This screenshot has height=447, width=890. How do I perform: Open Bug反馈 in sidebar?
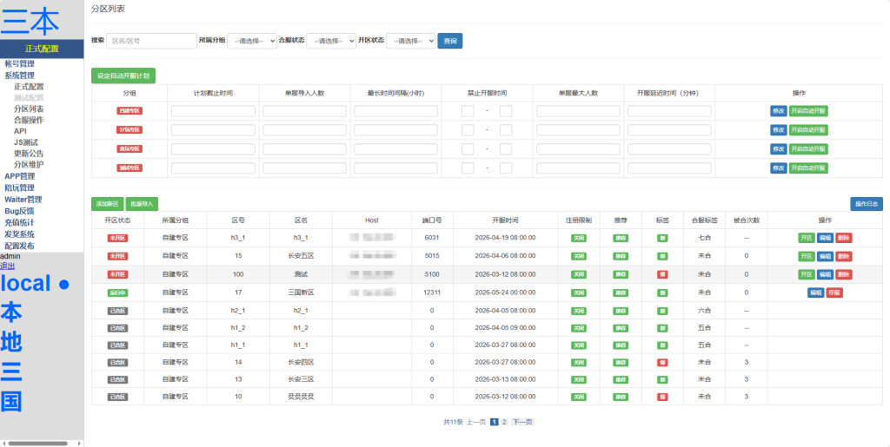[19, 211]
